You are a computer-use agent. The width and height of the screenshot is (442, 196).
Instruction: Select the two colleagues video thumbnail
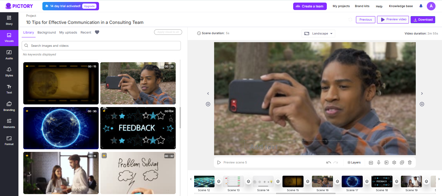61,173
